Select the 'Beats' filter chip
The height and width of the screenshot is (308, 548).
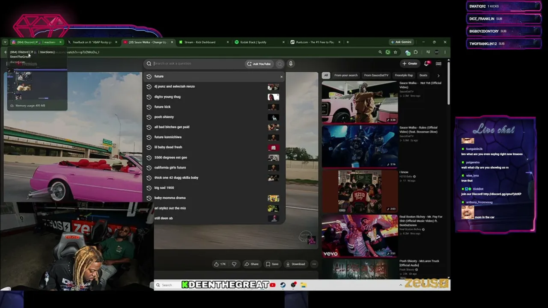[423, 75]
